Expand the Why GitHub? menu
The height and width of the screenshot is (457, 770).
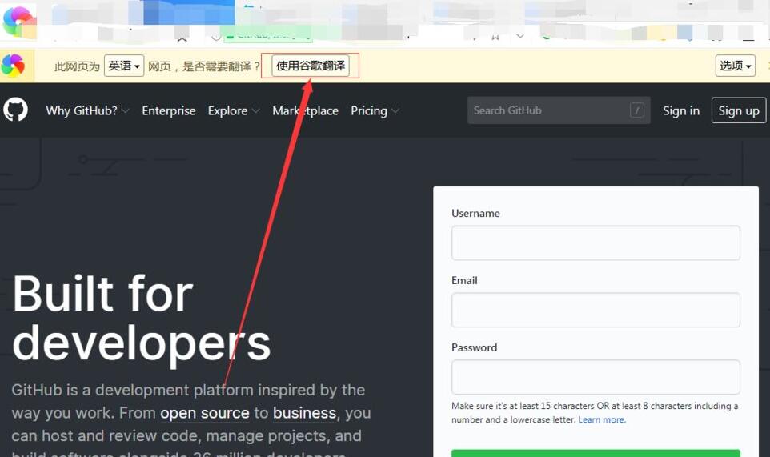(87, 111)
